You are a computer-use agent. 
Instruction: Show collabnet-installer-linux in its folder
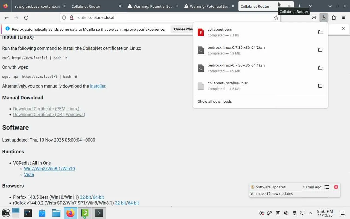point(320,86)
